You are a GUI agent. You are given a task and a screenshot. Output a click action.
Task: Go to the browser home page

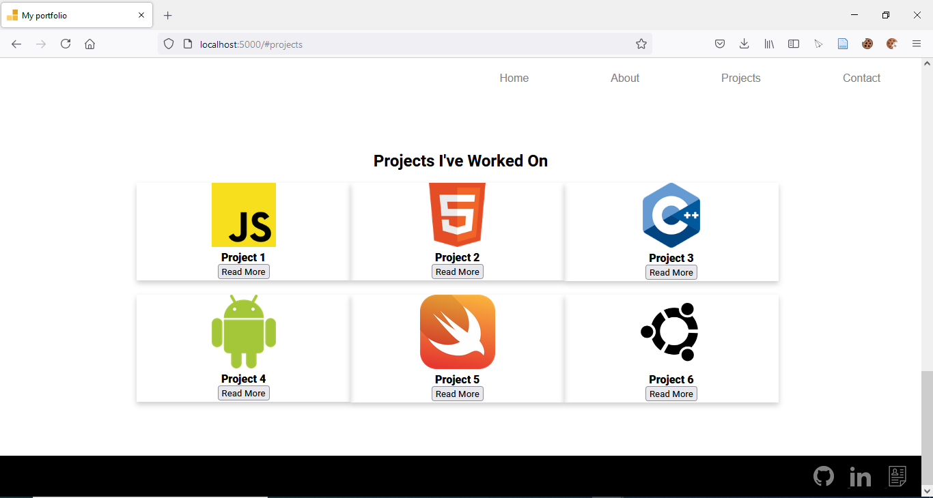click(x=89, y=44)
